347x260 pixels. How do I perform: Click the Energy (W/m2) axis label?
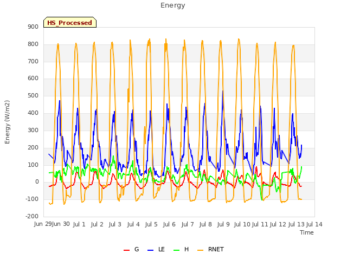7,122
